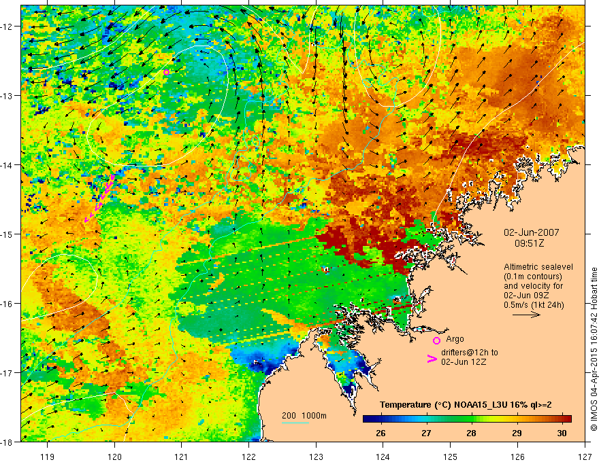The image size is (599, 462).
Task: Click the '02-Jun 12Z' legend text
Action: 464,362
